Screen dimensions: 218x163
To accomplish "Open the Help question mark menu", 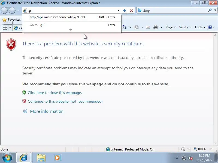I will (211, 27).
